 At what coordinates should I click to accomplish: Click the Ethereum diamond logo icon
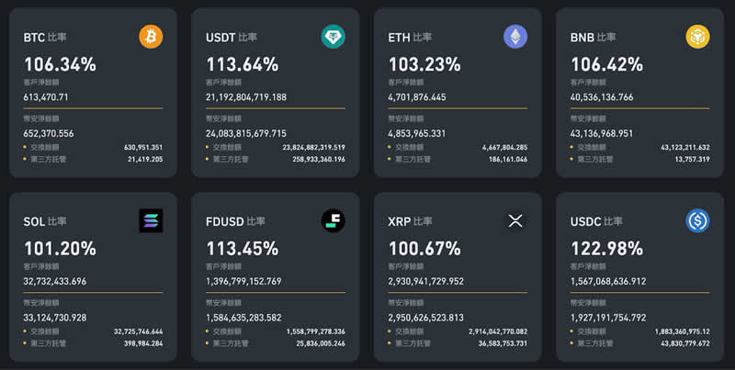click(515, 37)
